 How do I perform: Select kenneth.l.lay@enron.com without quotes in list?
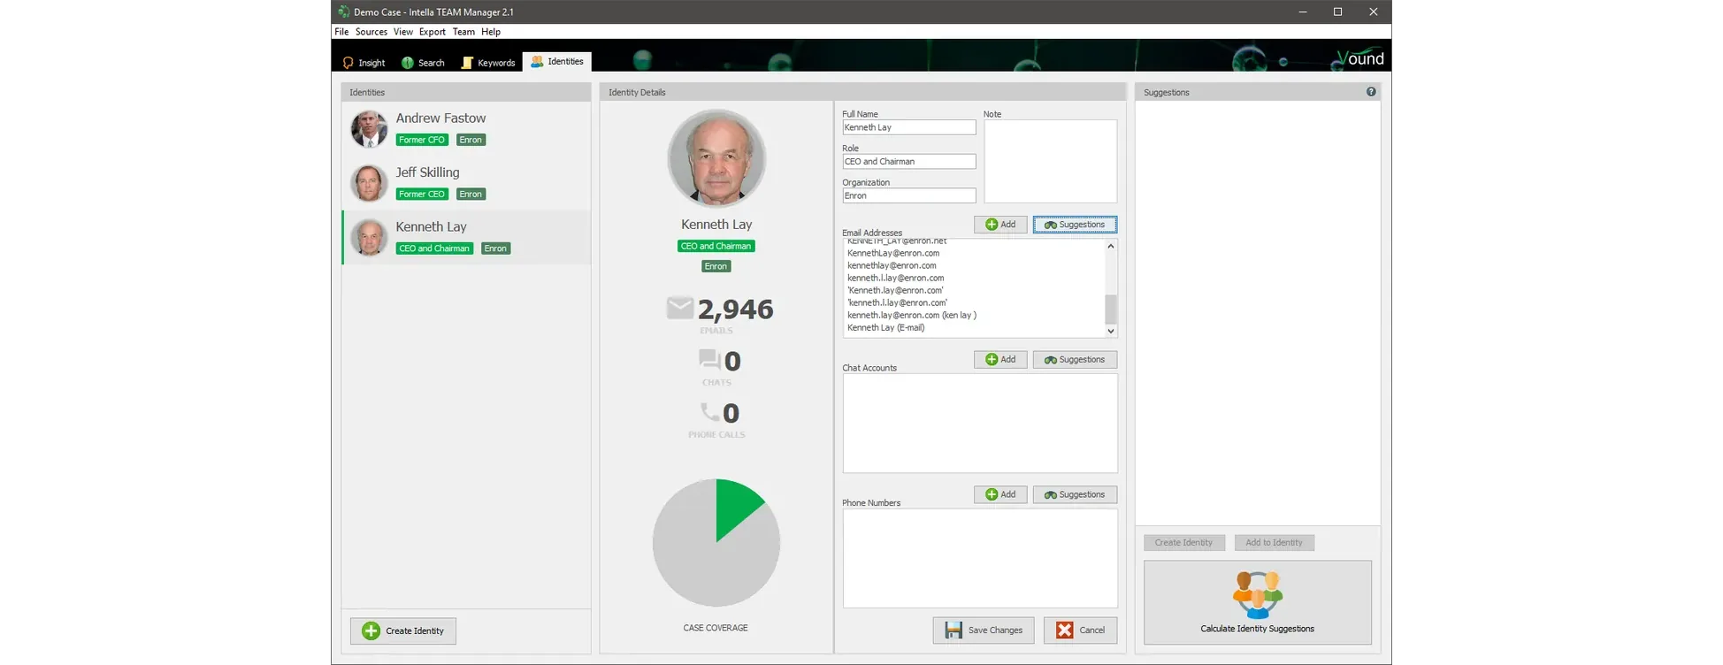pyautogui.click(x=896, y=278)
